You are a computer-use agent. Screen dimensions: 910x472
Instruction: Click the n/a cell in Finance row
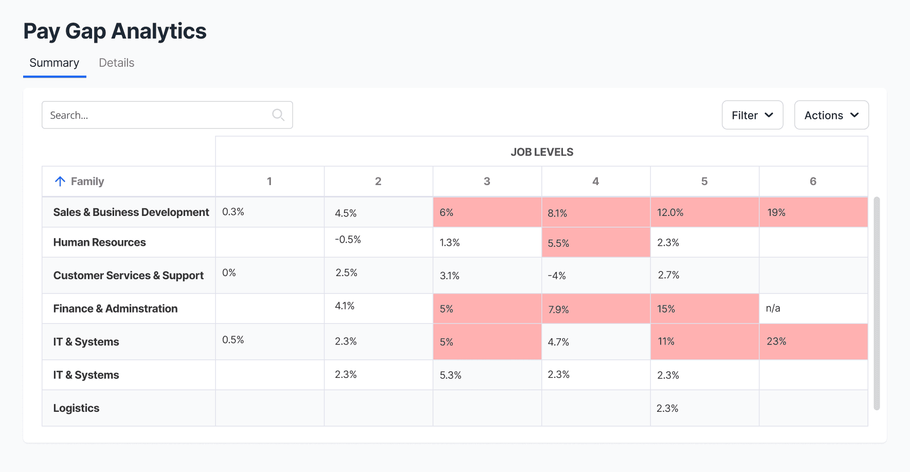(813, 308)
